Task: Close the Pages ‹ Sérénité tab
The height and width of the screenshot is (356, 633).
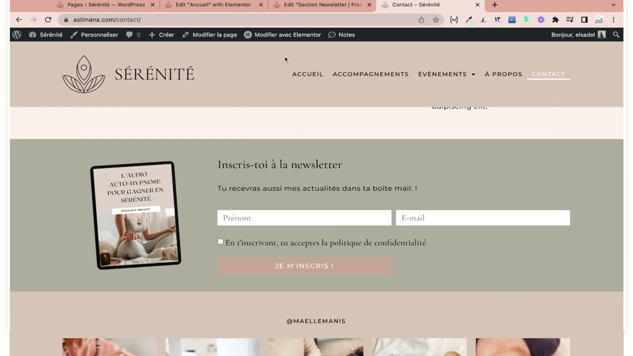Action: point(152,5)
